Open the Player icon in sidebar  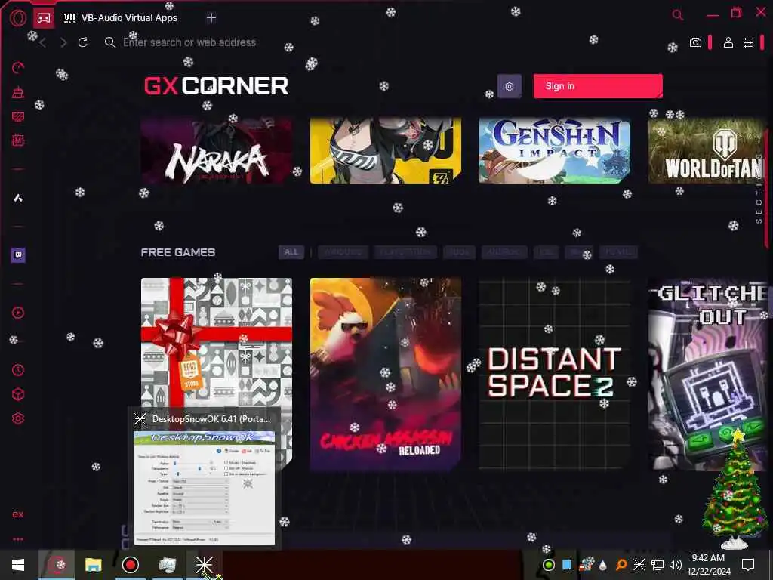tap(18, 313)
